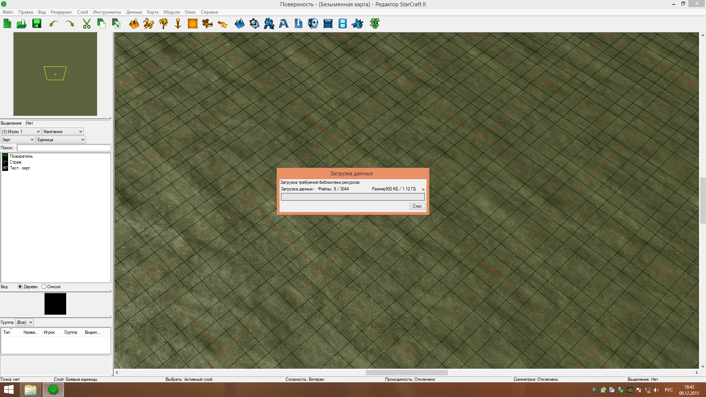Open the Зерг race dropdown
This screenshot has height=397, width=706.
(x=18, y=140)
